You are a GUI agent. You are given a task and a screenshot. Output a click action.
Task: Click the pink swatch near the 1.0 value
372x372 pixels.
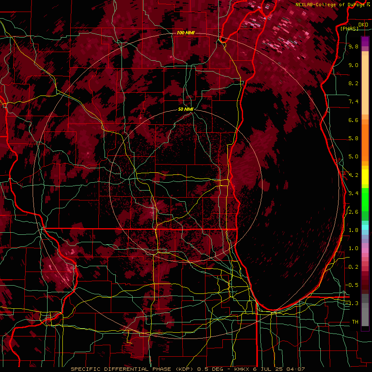click(365, 250)
